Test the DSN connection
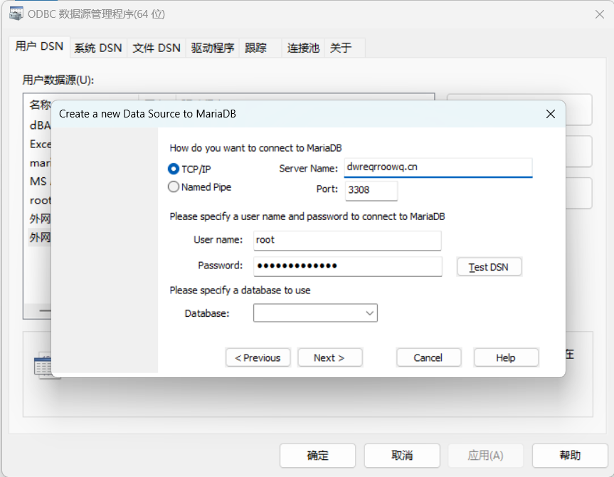The image size is (614, 477). [489, 267]
